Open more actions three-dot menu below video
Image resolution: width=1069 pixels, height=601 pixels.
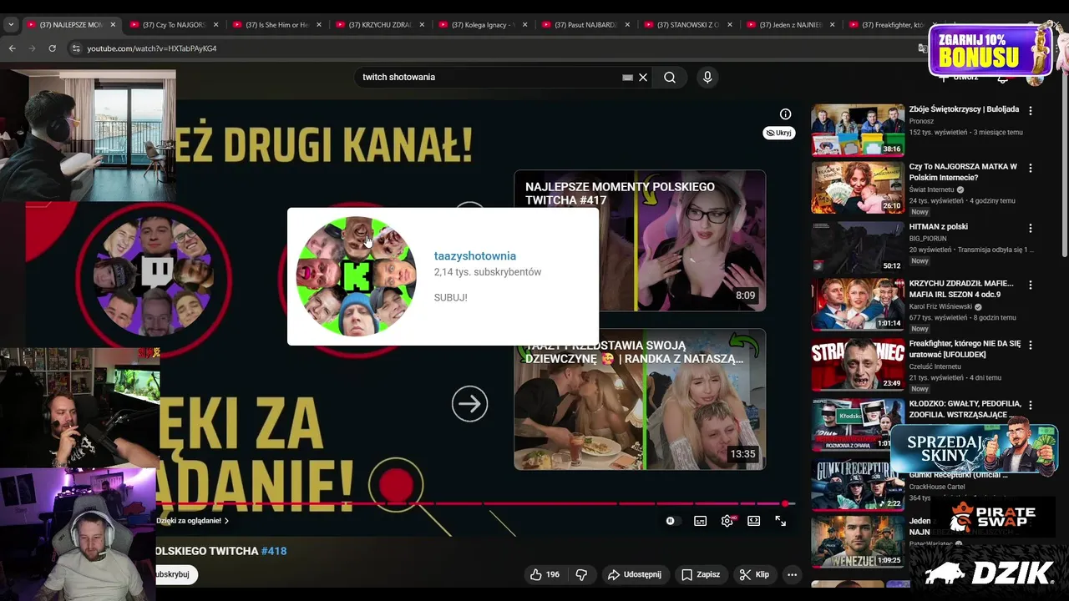pyautogui.click(x=792, y=574)
